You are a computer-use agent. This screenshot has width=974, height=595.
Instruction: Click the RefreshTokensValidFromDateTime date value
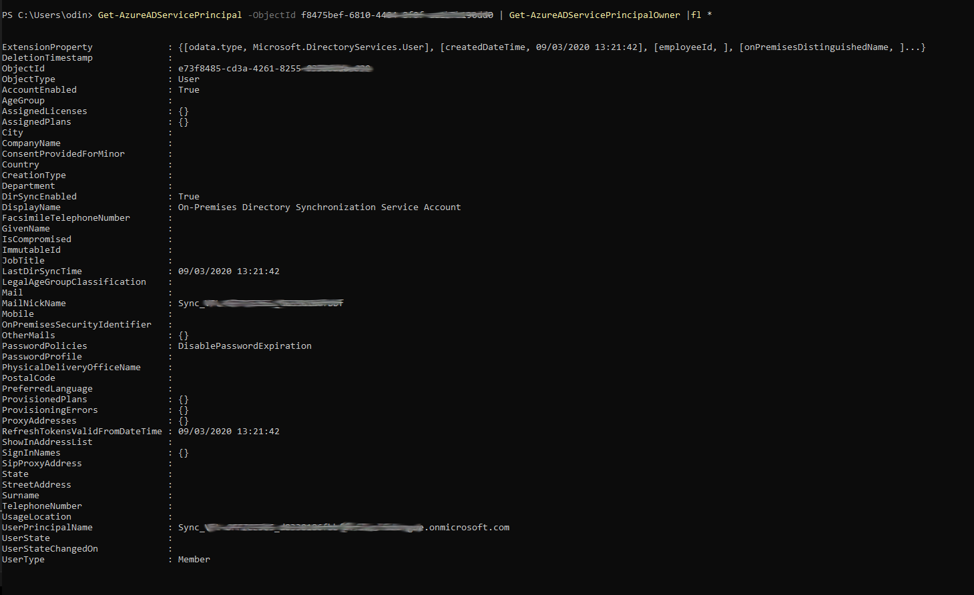228,432
